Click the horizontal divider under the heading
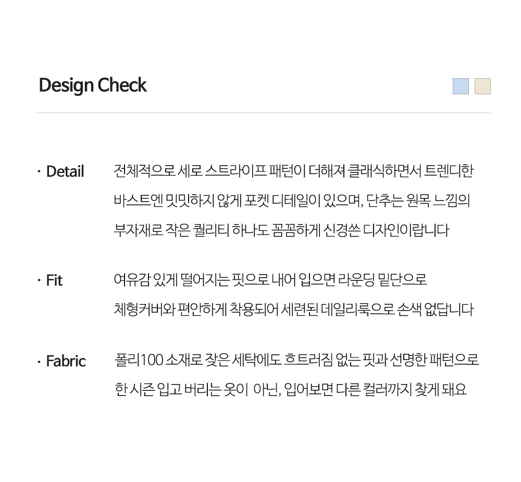 264,113
